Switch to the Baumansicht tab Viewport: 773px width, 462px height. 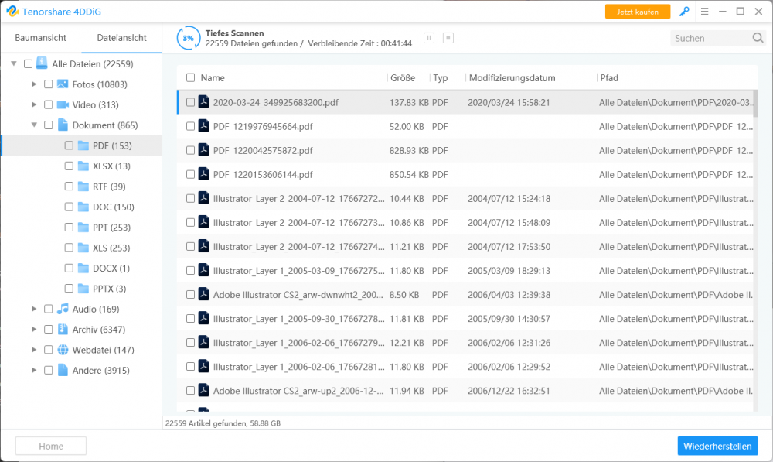[40, 37]
